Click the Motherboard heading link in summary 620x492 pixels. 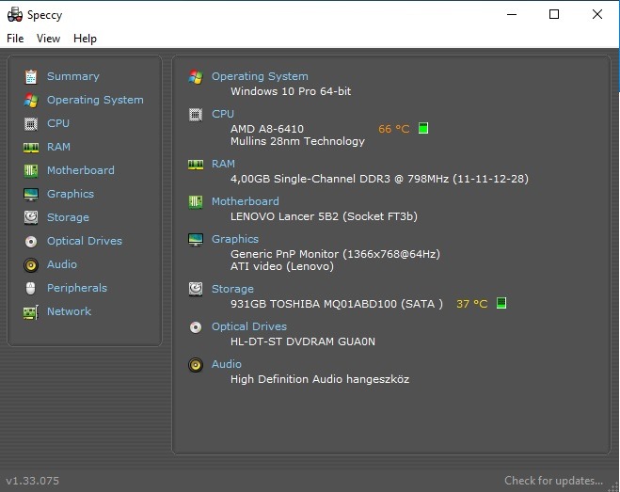point(246,201)
